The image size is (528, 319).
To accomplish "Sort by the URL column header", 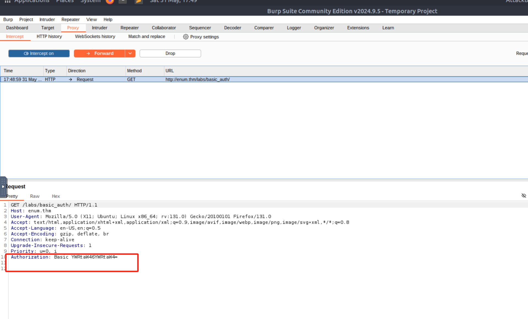I will pos(346,71).
